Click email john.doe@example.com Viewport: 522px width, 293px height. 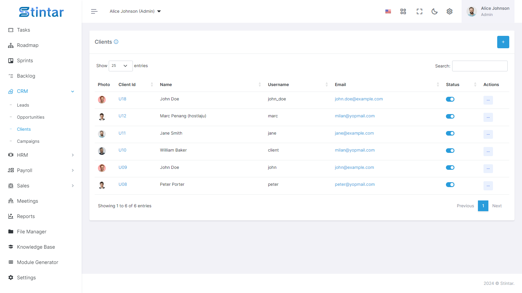tap(359, 99)
